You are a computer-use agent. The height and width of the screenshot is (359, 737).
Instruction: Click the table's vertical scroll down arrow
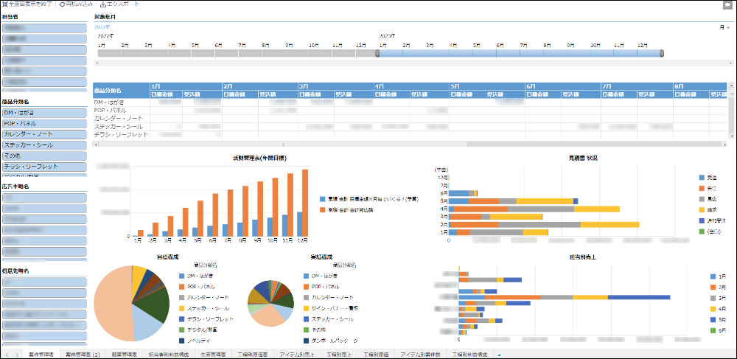pyautogui.click(x=731, y=136)
